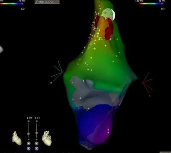Image resolution: width=171 pixels, height=153 pixels.
Task: Click the white catheter tip on map
Action: tap(108, 14)
